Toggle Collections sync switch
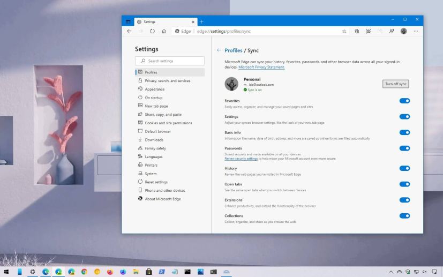This screenshot has height=277, width=443. click(404, 216)
